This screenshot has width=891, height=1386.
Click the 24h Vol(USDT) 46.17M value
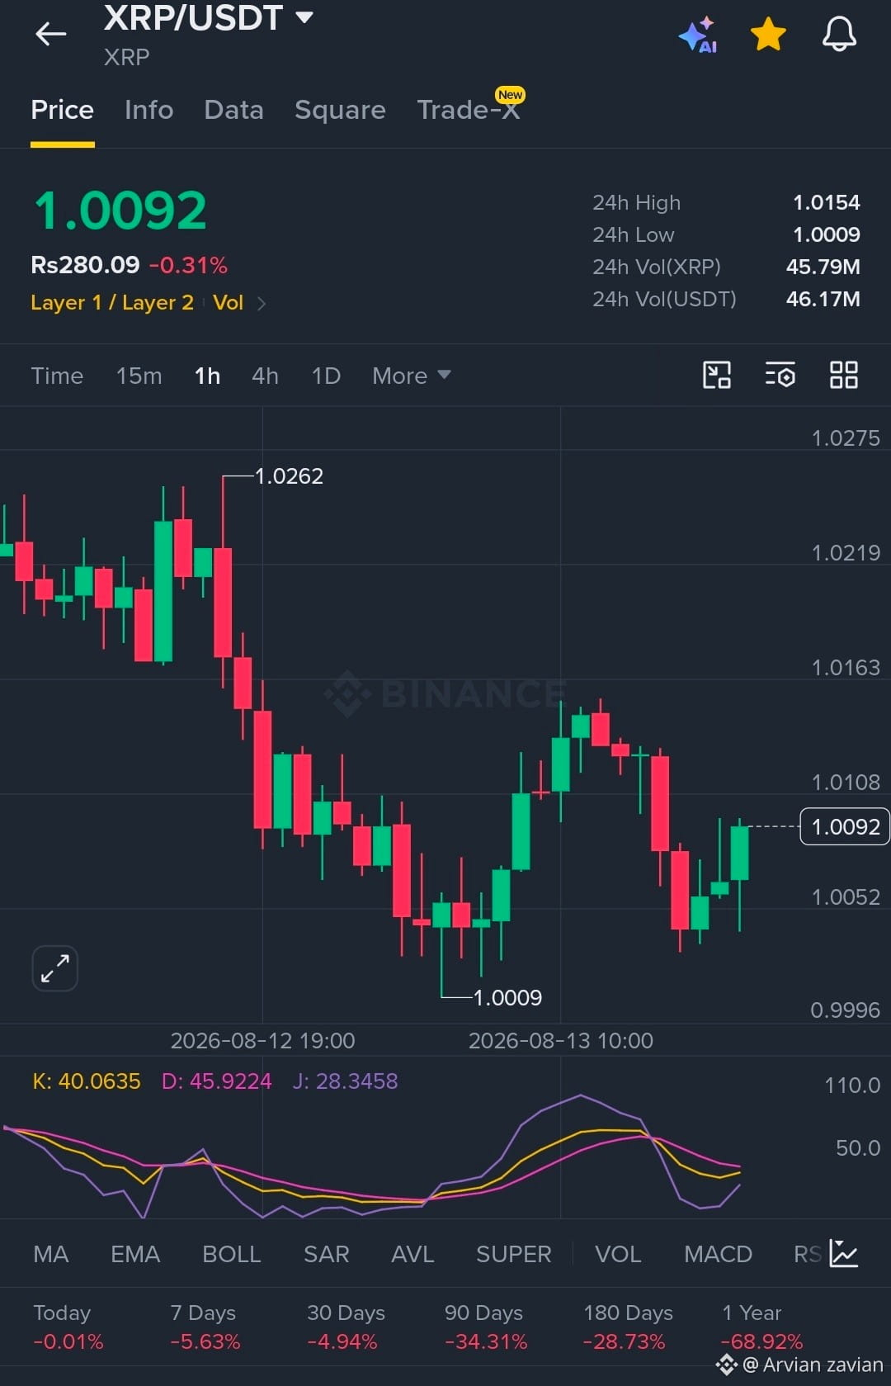tap(823, 299)
